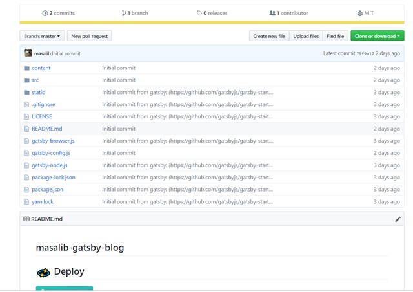Open the 0 releases link
Screen dimensions: 413x292
click(212, 13)
